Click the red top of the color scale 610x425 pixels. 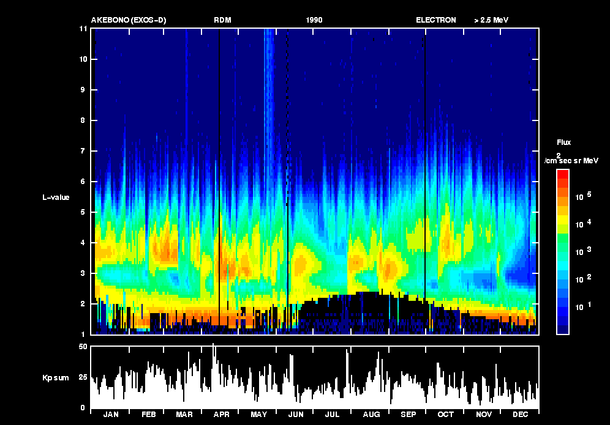[x=563, y=174]
